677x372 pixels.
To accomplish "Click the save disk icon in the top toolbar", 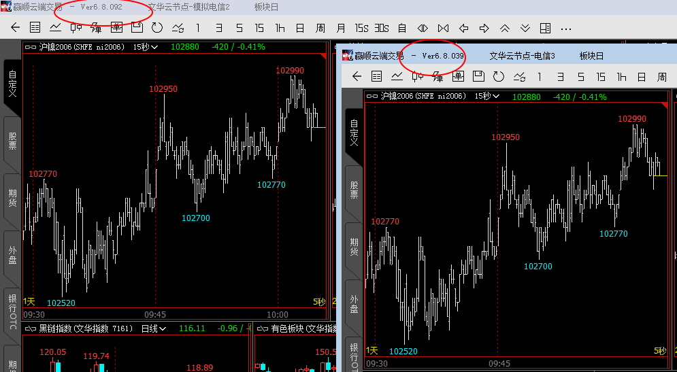I will point(137,28).
